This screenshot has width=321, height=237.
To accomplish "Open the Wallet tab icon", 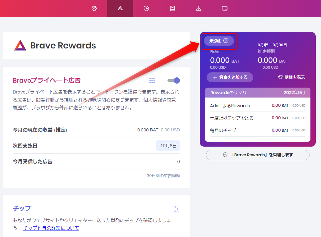I will click(225, 8).
